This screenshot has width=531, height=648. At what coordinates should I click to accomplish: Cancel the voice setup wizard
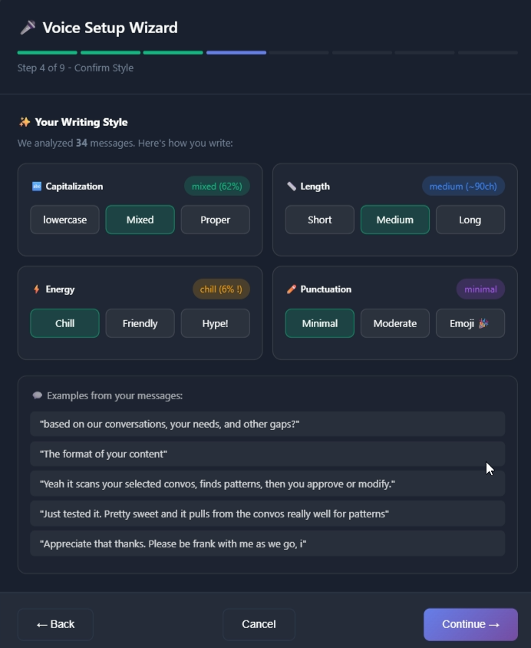point(259,624)
